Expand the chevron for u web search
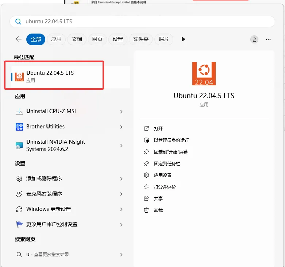This screenshot has width=285, height=267. pyautogui.click(x=121, y=255)
